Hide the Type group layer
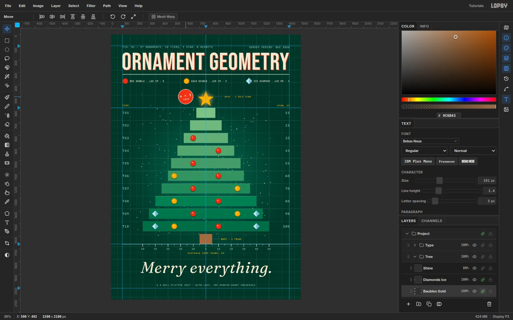The width and height of the screenshot is (513, 320). pos(475,245)
